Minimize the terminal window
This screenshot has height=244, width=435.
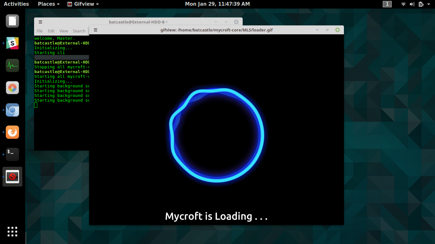point(216,22)
